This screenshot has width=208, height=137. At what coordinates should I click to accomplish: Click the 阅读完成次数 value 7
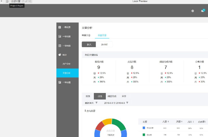pos(166,67)
